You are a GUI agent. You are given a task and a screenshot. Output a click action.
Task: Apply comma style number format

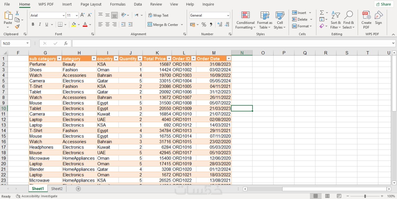[211, 24]
